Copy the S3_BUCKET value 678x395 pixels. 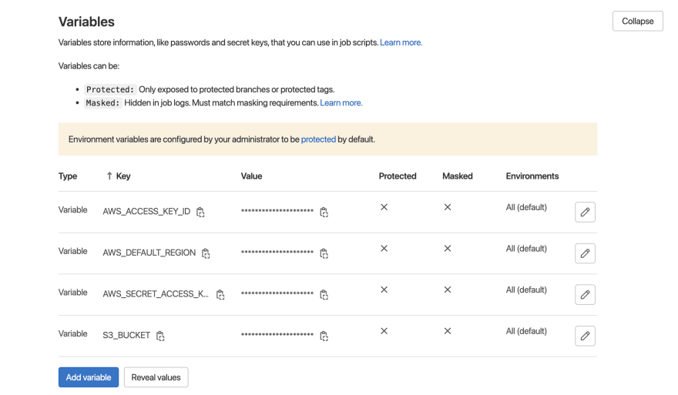click(x=324, y=336)
